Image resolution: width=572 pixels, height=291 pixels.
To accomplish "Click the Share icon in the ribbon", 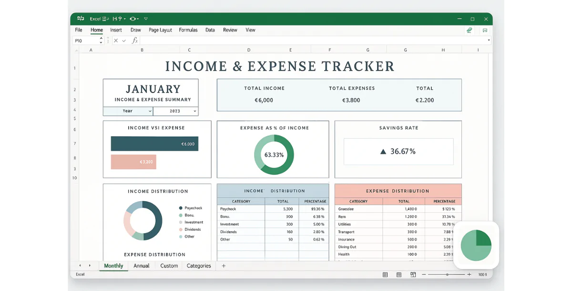I will (470, 30).
